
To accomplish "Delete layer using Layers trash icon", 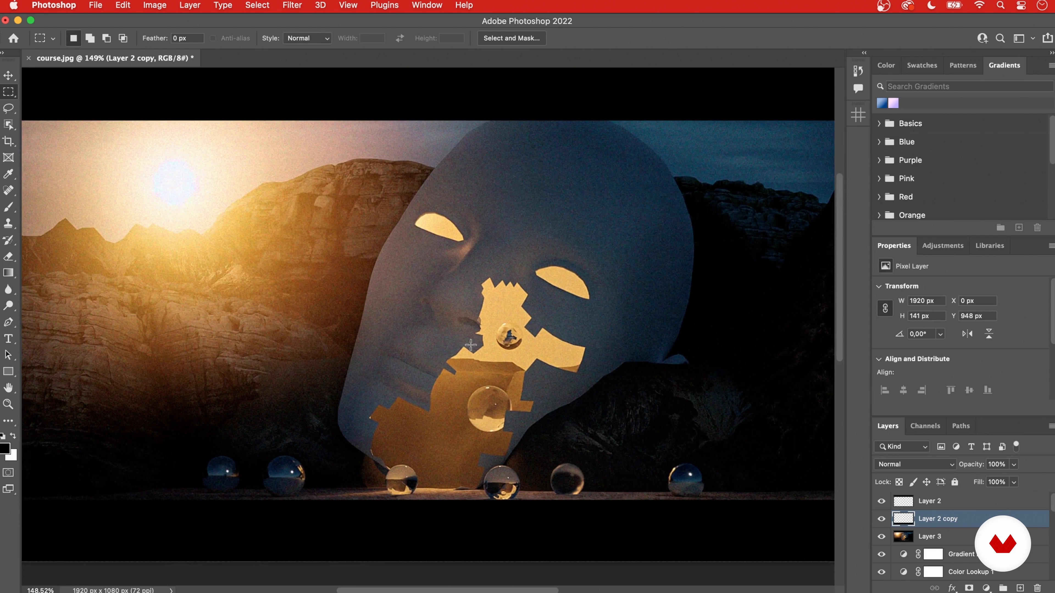I will click(x=1037, y=588).
